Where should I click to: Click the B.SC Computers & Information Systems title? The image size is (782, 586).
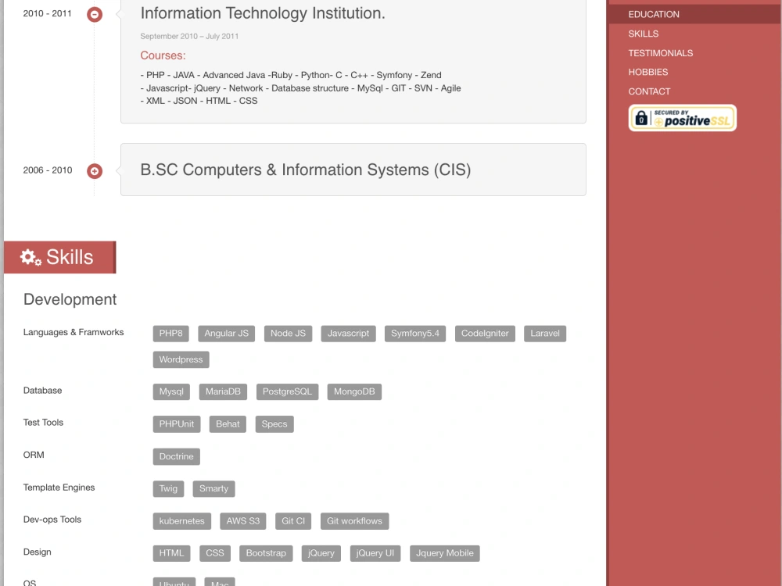pos(305,170)
